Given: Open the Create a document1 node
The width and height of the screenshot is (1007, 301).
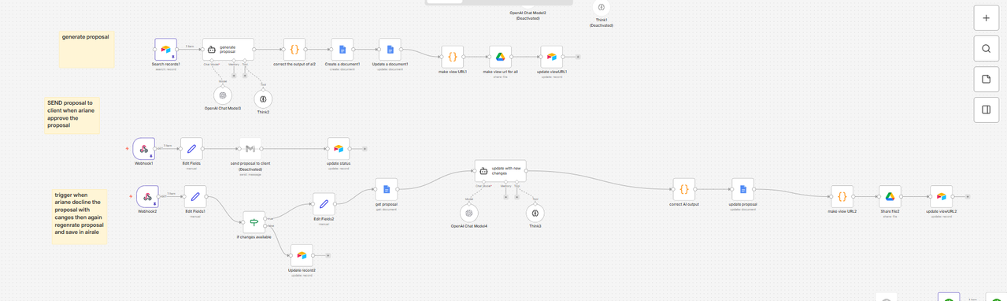Looking at the screenshot, I should point(342,50).
